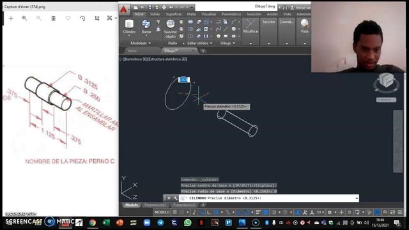Select the Spline tool in Dibujo panel

(x=219, y=29)
